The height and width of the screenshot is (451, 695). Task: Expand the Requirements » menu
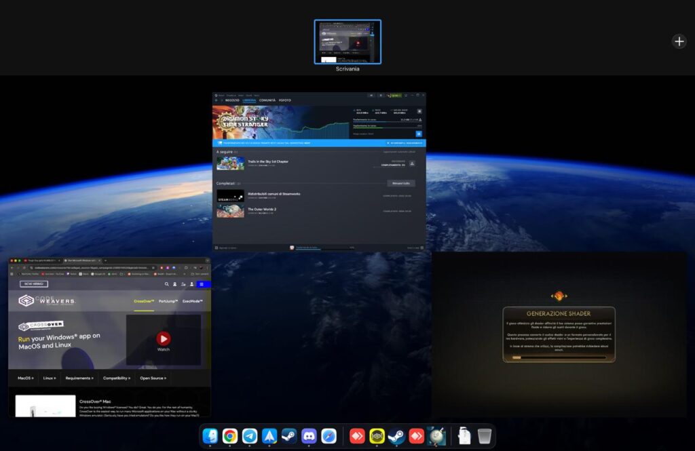click(x=79, y=378)
